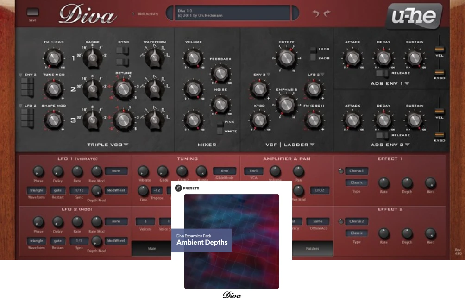The width and height of the screenshot is (465, 302).
Task: Toggle the ADS ENV 1 Release switch
Action: click(382, 73)
